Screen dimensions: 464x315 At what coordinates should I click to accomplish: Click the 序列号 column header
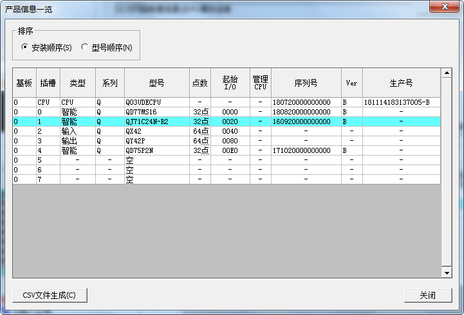pos(306,83)
